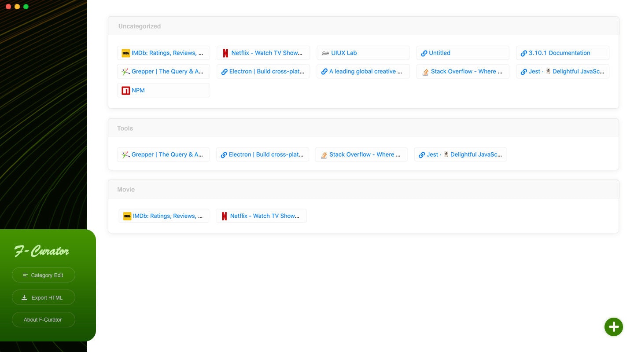
Task: Open Netflix bookmark in Movie
Action: coord(261,216)
